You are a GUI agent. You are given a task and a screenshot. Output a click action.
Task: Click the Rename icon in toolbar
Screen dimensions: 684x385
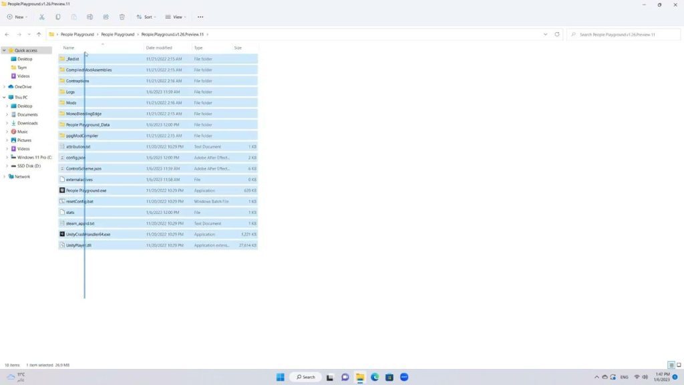(x=90, y=17)
